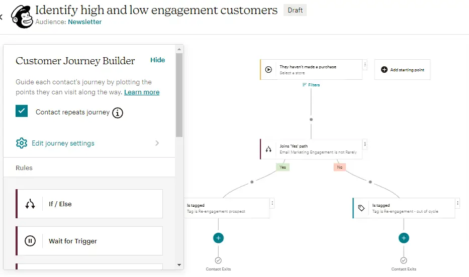Open the out of cycle node's three-dot menu
Viewport: 469px width, 277px height.
(x=457, y=203)
